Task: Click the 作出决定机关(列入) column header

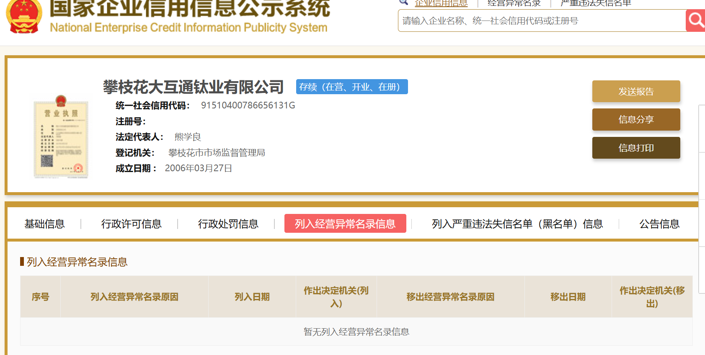Action: click(336, 297)
